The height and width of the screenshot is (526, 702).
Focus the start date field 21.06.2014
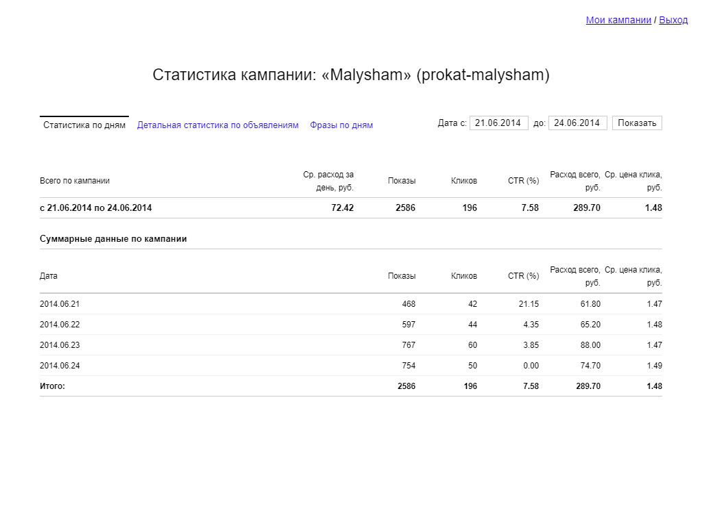(x=499, y=123)
